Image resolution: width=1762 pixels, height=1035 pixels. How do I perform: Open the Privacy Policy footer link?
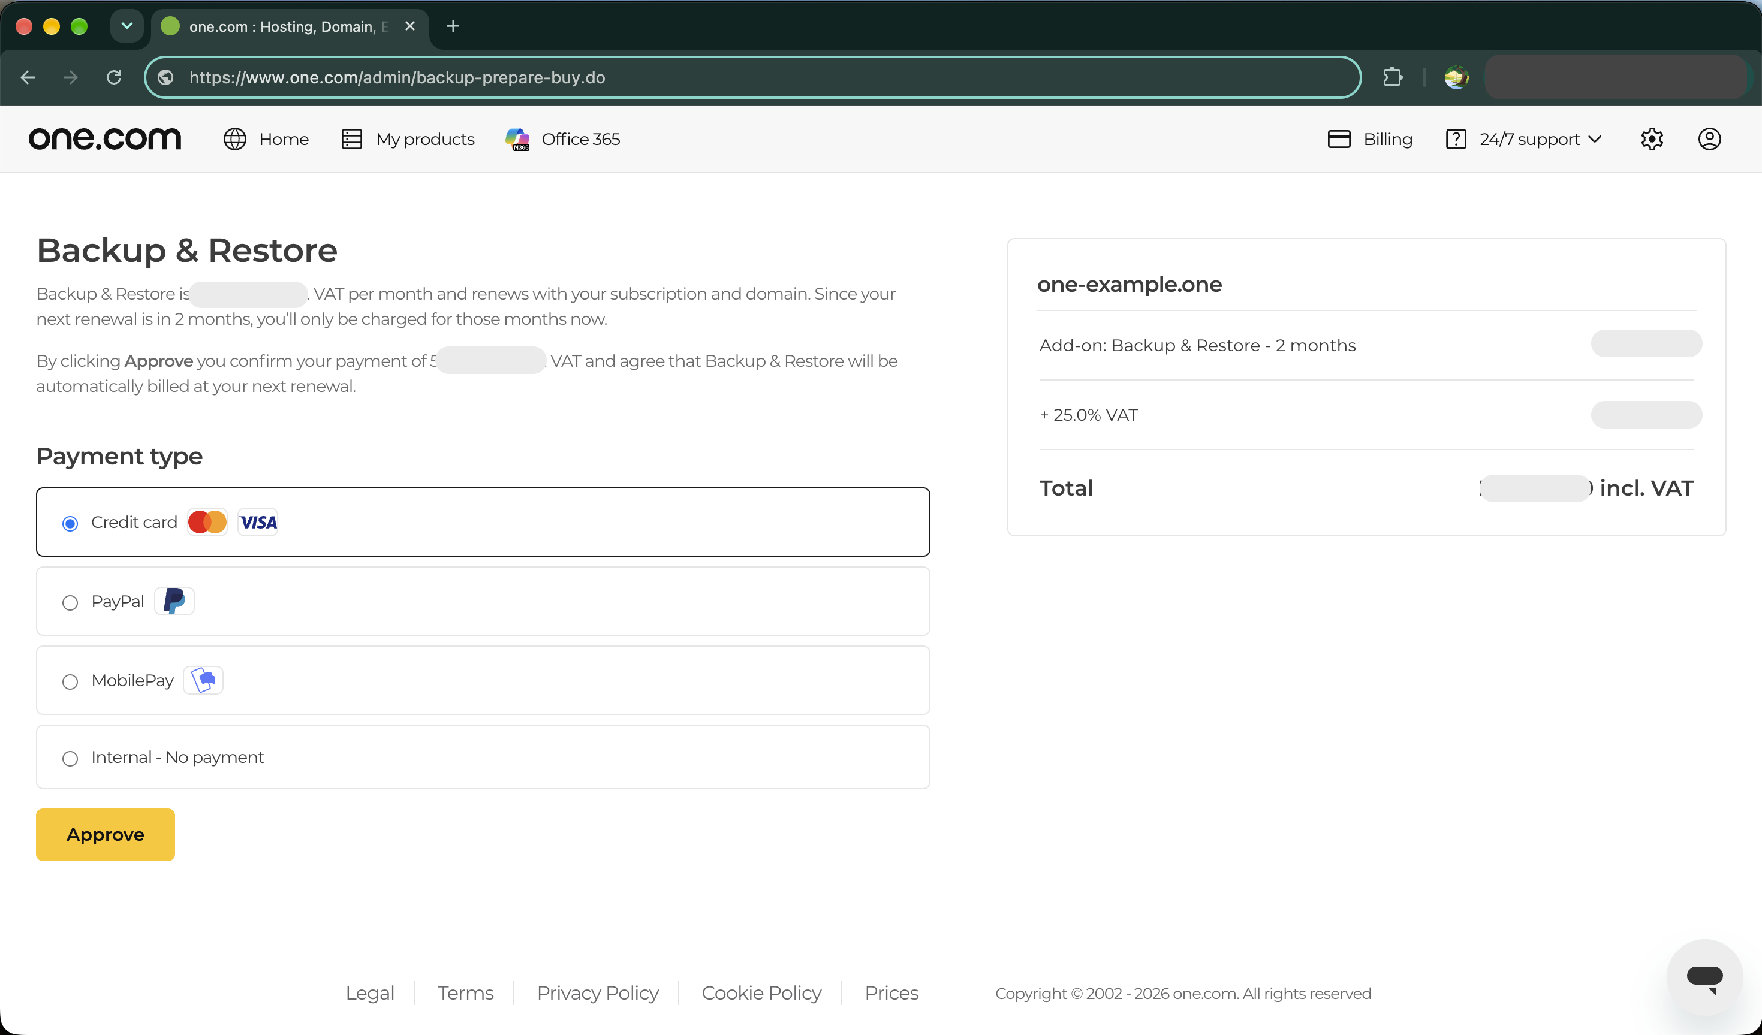tap(598, 993)
